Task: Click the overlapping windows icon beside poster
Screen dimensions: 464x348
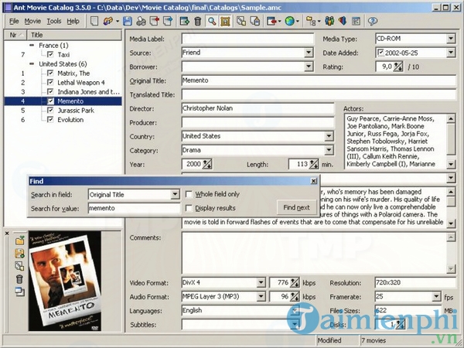Action: pyautogui.click(x=19, y=292)
